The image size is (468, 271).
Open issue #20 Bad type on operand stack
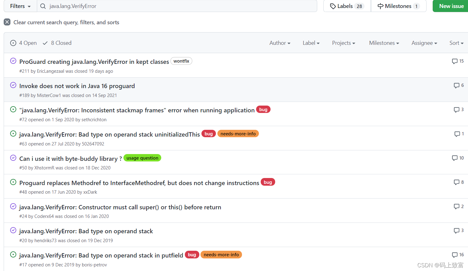point(86,231)
